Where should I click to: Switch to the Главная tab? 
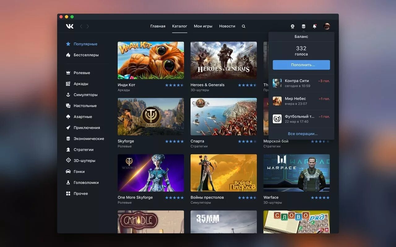[x=158, y=26]
